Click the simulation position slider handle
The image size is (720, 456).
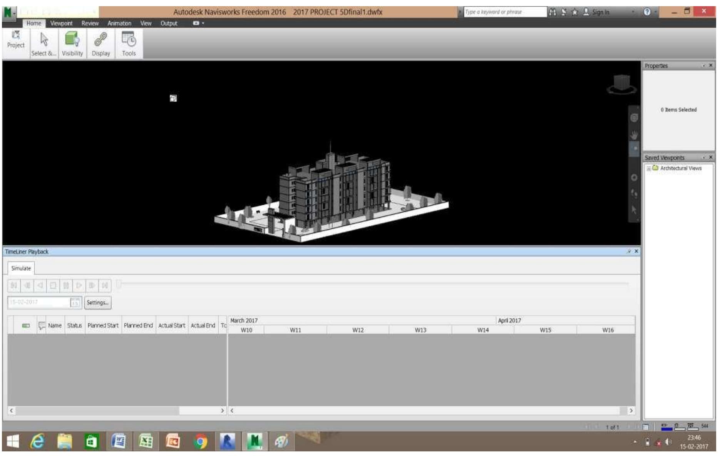tap(119, 284)
